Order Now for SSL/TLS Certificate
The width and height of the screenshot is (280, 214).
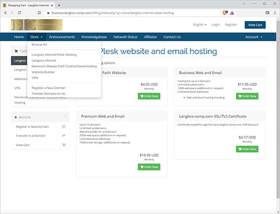(247, 149)
